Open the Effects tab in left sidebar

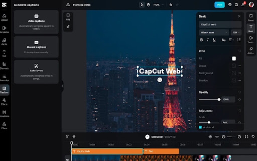[x=4, y=102]
